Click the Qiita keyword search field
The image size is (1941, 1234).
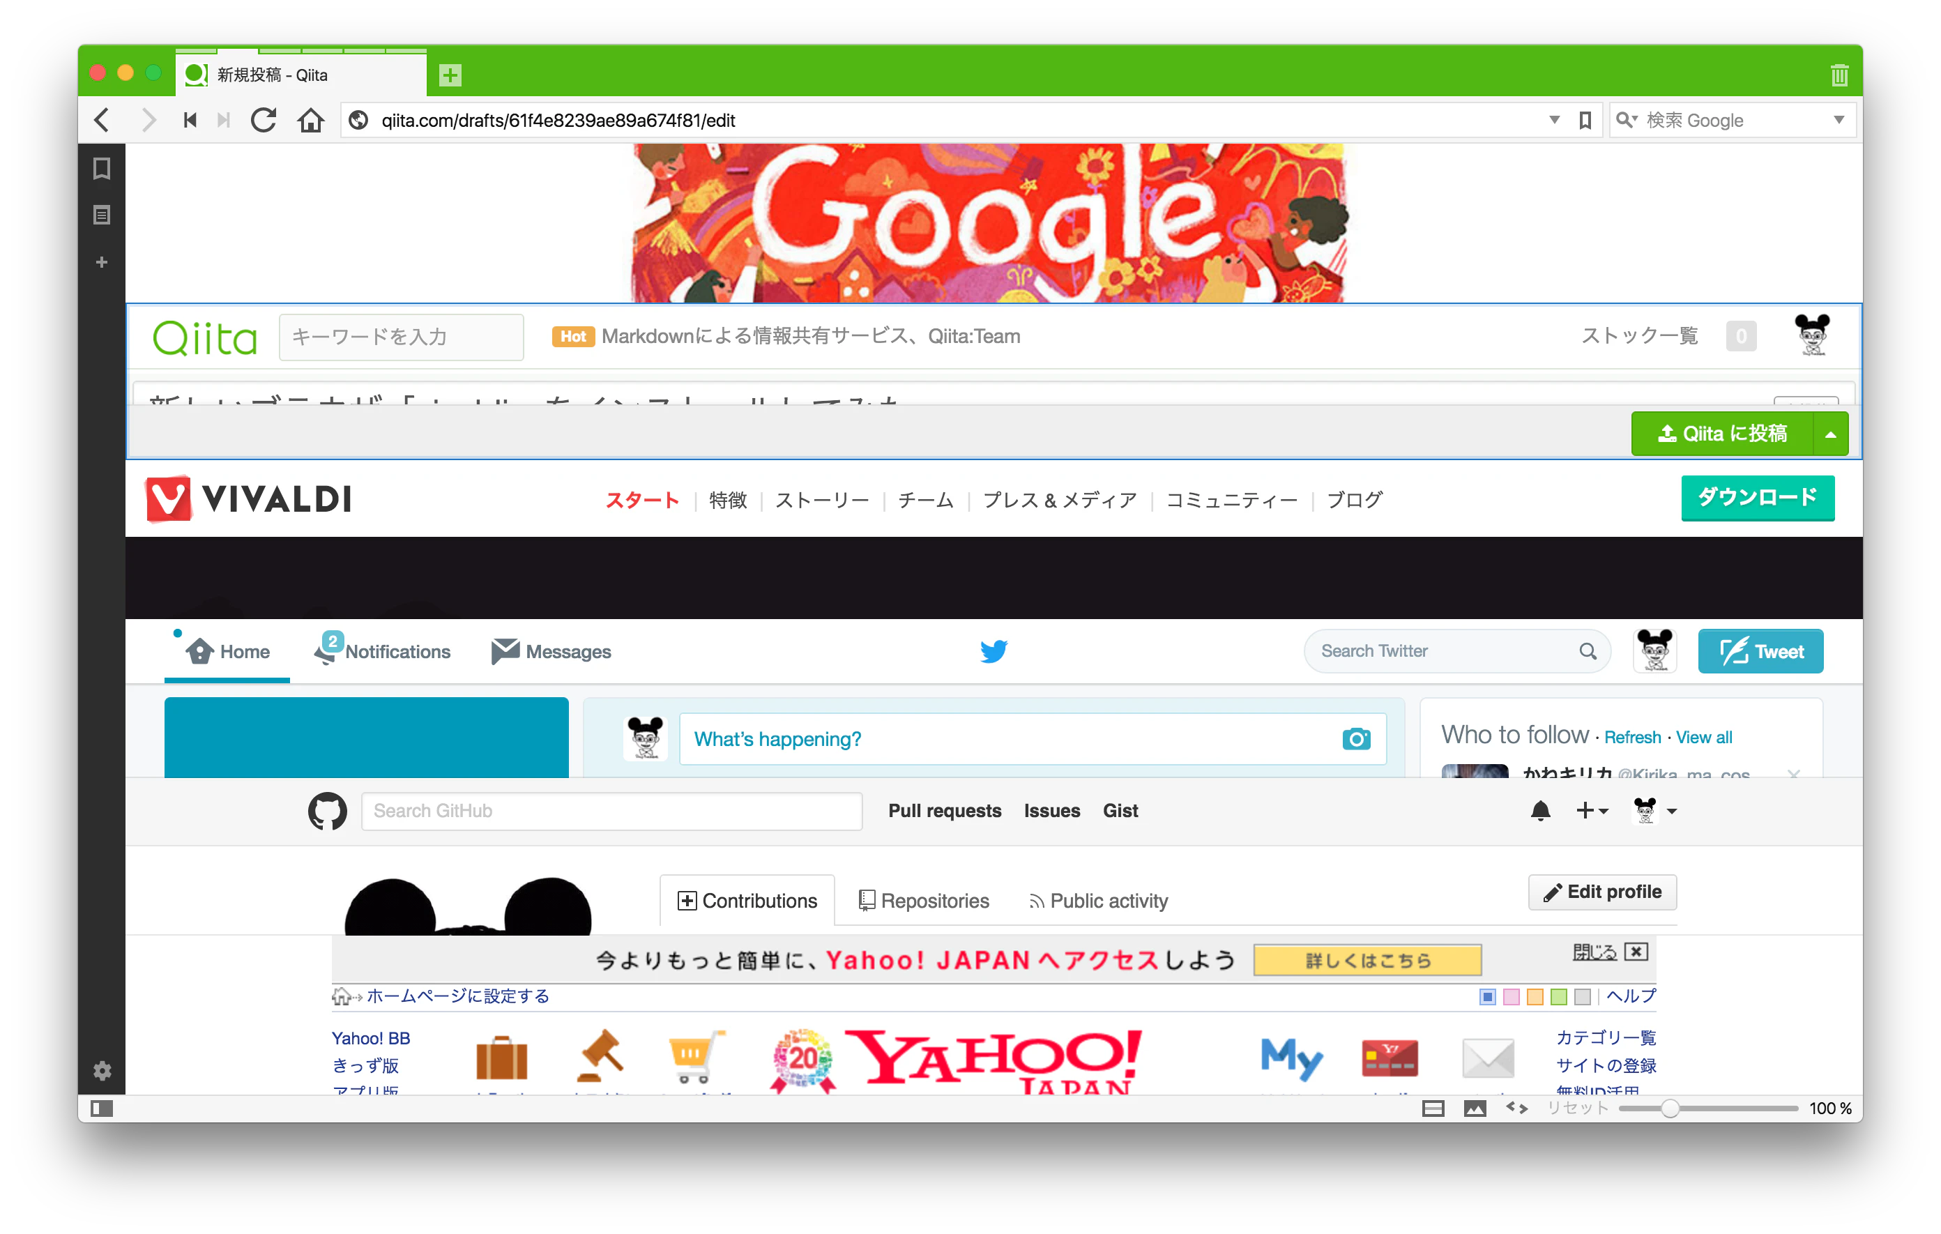pos(402,336)
